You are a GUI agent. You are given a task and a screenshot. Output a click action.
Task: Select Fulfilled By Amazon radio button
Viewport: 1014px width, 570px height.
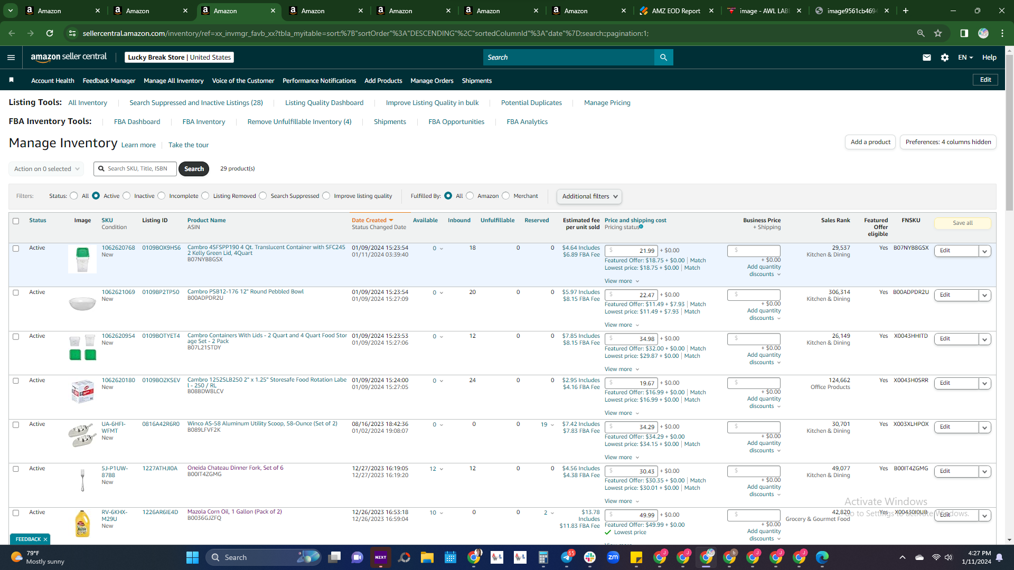coord(470,196)
